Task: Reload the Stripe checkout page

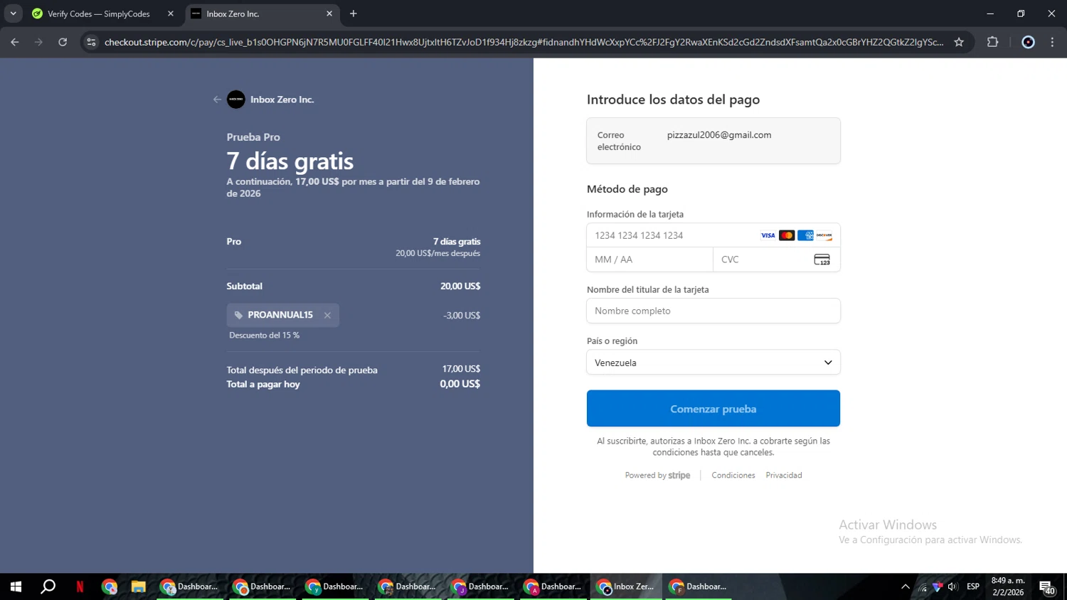Action: pyautogui.click(x=63, y=42)
